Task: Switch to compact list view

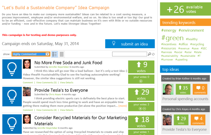Action: point(62,54)
